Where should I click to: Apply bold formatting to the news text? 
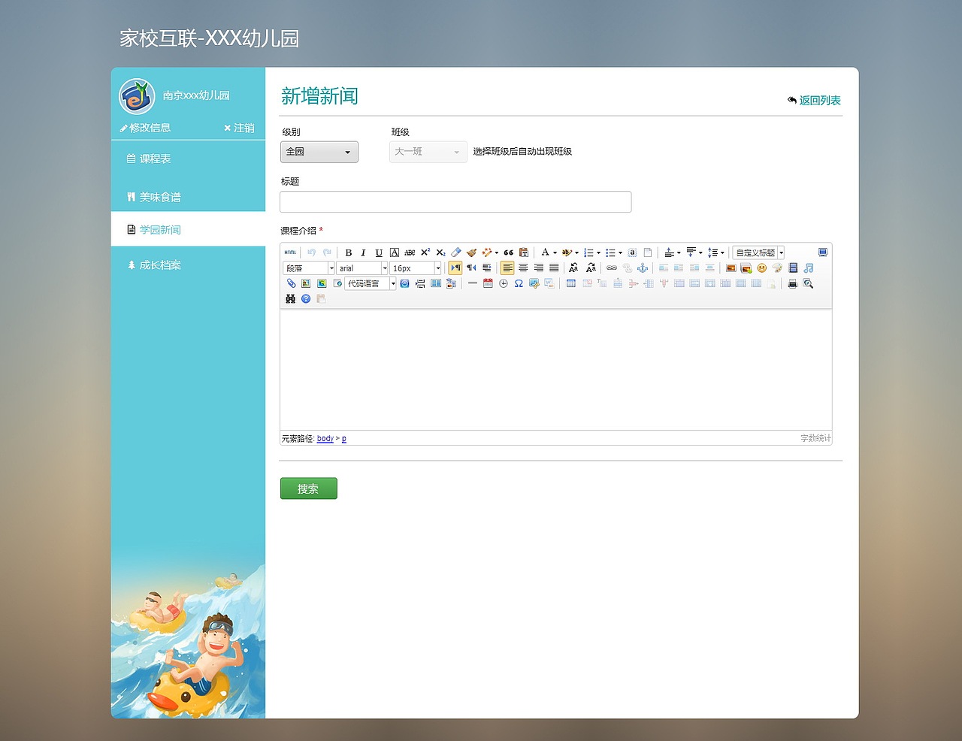click(348, 252)
